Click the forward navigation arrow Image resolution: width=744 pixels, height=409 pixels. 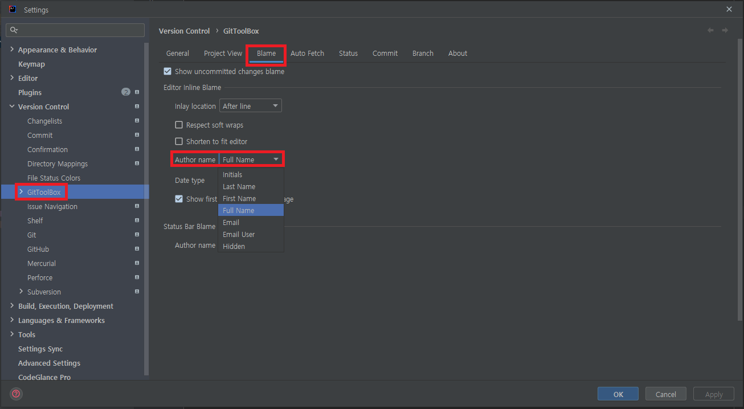coord(725,30)
